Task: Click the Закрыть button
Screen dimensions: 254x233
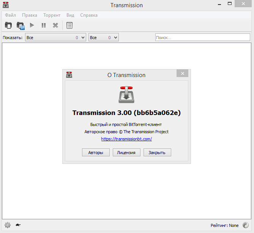Action: pos(157,153)
